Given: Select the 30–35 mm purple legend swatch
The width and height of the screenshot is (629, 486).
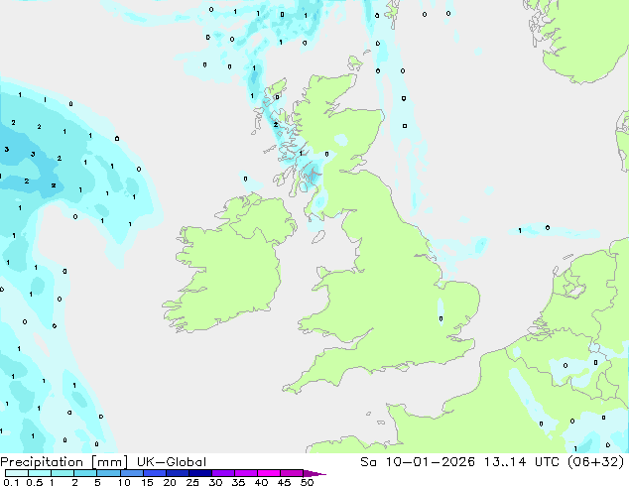Looking at the screenshot, I should pyautogui.click(x=222, y=473).
